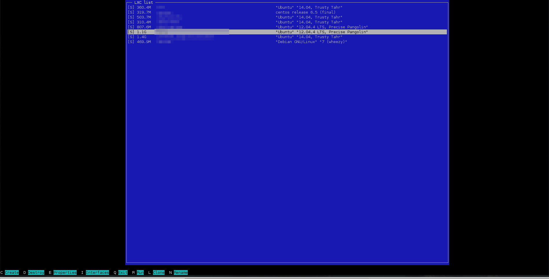Click the 'Q' shortcut key label
The height and width of the screenshot is (279, 549).
click(x=115, y=272)
